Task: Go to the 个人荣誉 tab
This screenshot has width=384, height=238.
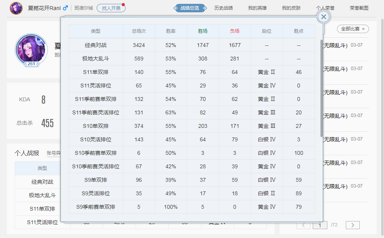Action: point(325,8)
